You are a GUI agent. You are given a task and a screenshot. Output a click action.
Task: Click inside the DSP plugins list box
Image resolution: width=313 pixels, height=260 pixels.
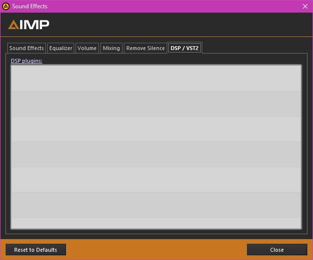(x=156, y=147)
